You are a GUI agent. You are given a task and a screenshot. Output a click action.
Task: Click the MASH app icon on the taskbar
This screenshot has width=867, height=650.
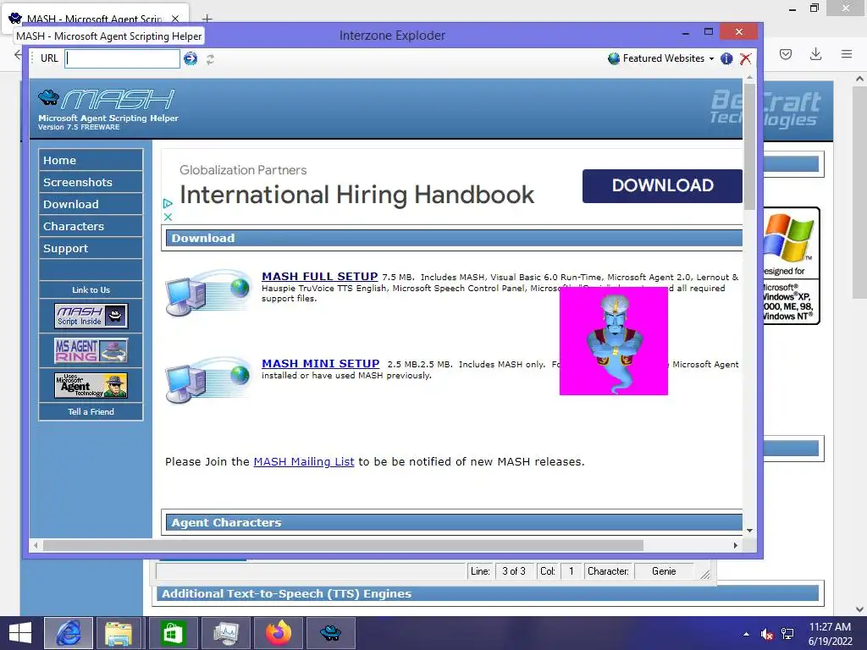click(x=331, y=633)
